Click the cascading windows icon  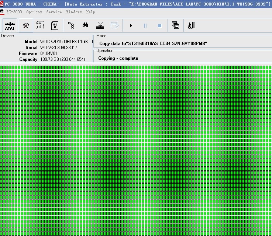tap(175, 25)
